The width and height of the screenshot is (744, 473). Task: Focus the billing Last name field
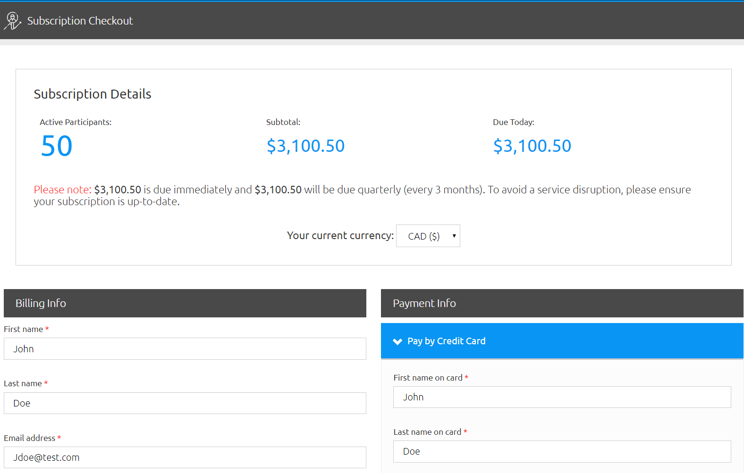pos(185,403)
